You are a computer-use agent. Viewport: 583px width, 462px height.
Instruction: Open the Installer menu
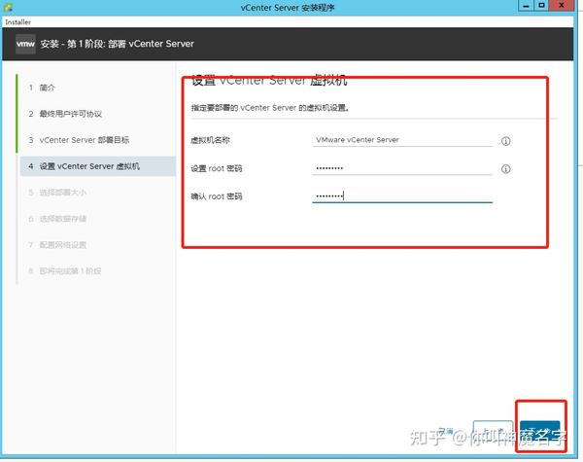click(18, 22)
